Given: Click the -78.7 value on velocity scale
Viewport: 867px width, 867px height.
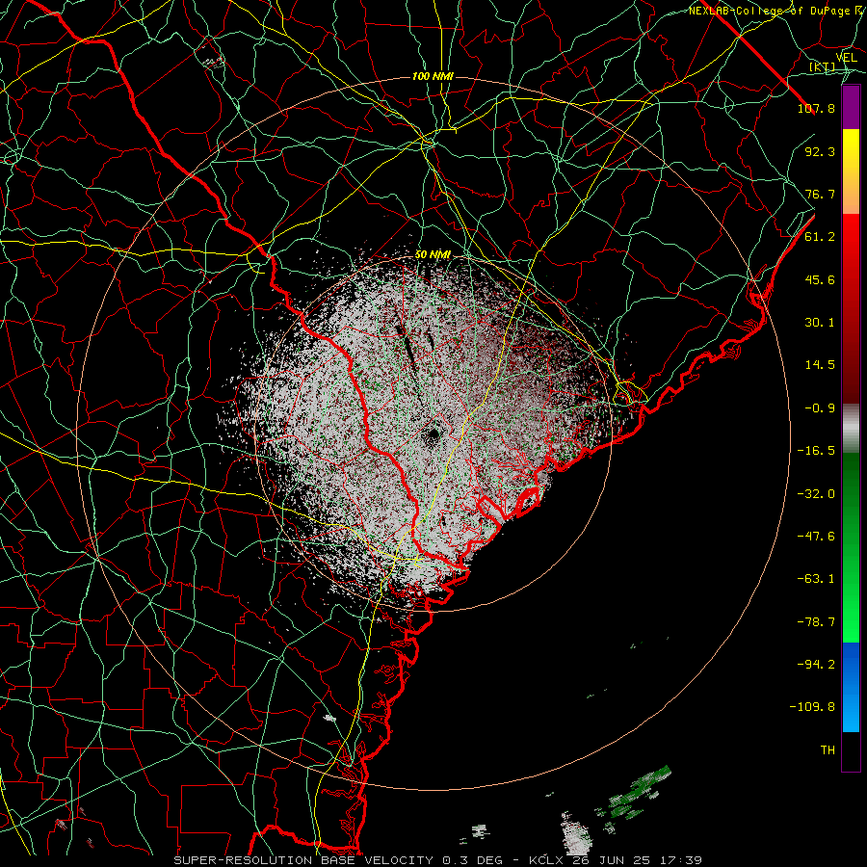Looking at the screenshot, I should pyautogui.click(x=816, y=622).
